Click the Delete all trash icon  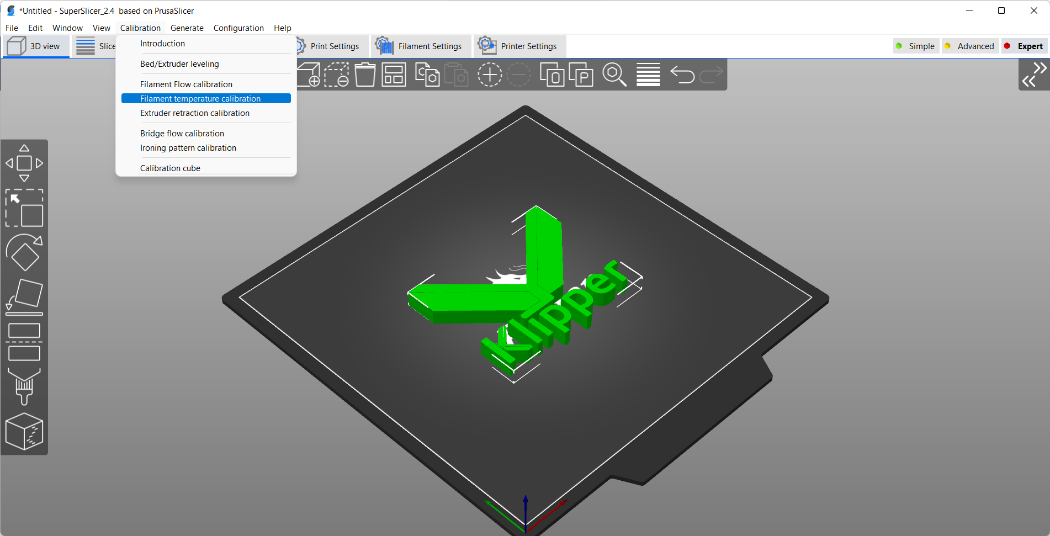(x=365, y=75)
